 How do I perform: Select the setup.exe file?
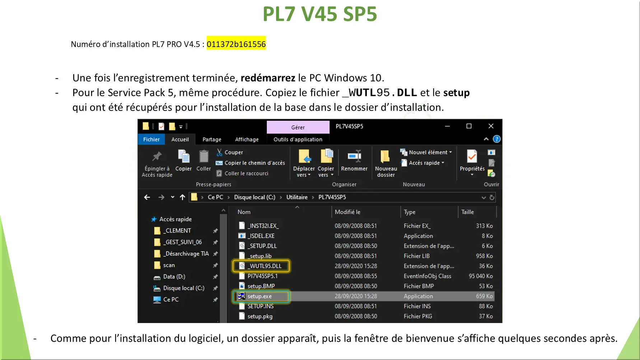pos(260,296)
